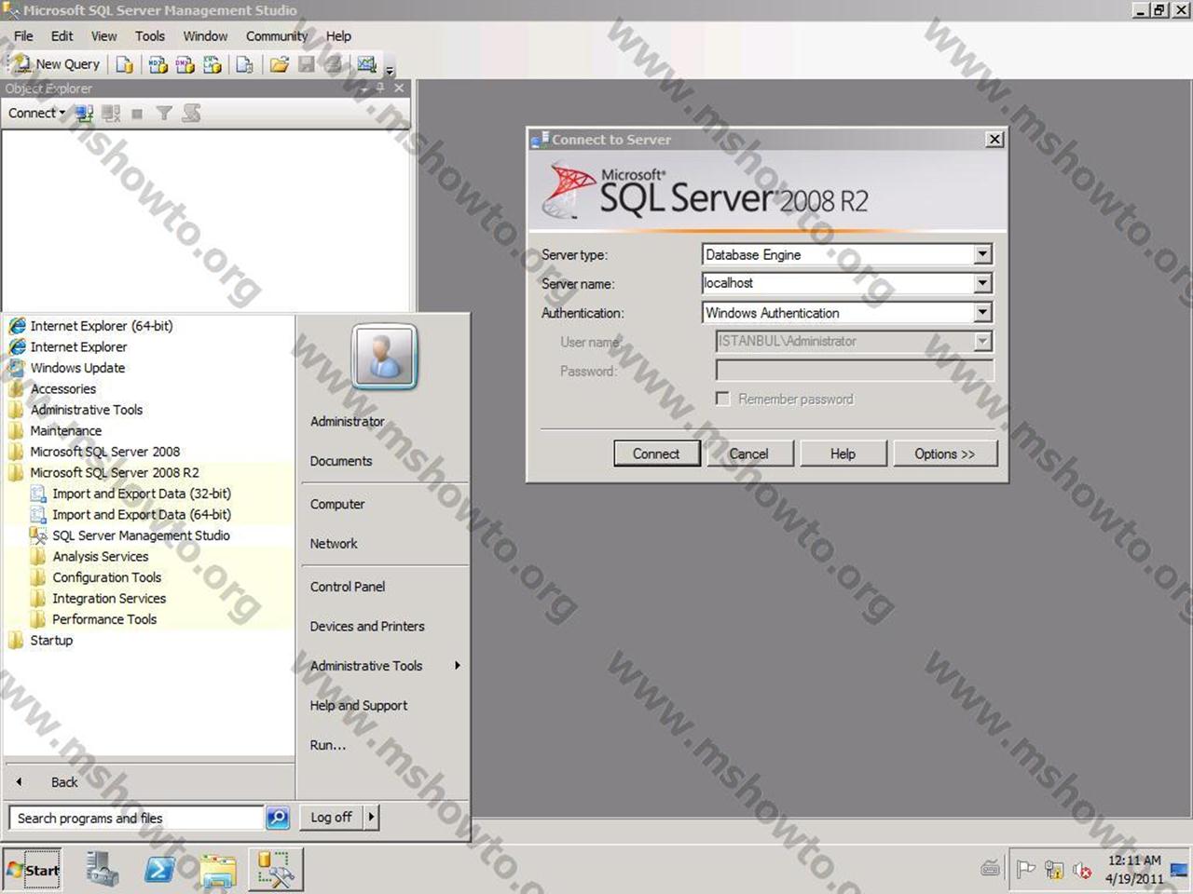Open the Server type dropdown
Screen dimensions: 1193x894
[982, 254]
